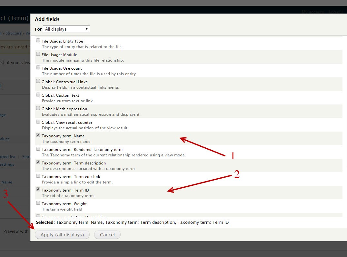
Task: Click 'Global: Math expression' label
Action: [64, 109]
